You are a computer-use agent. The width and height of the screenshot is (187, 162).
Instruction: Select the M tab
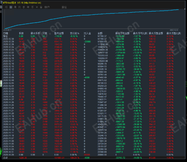tap(37, 7)
